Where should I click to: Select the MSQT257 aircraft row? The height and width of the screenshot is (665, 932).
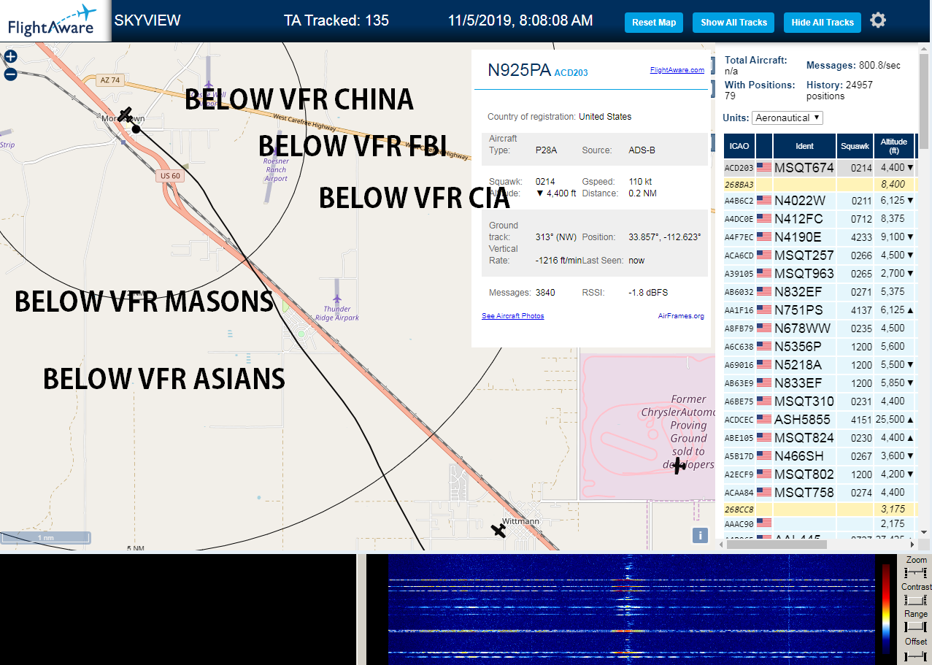pos(820,255)
